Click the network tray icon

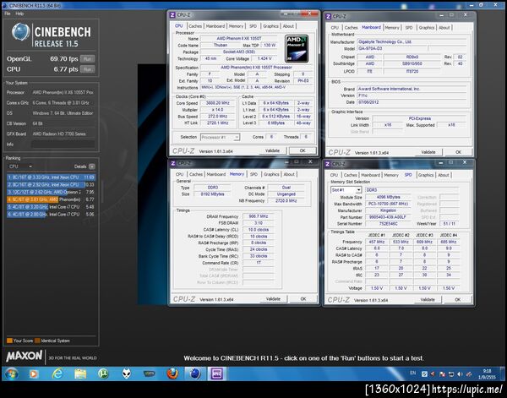pyautogui.click(x=451, y=374)
